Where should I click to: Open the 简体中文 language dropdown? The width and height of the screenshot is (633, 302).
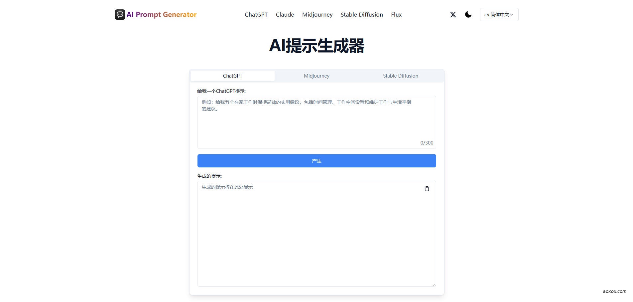(499, 15)
